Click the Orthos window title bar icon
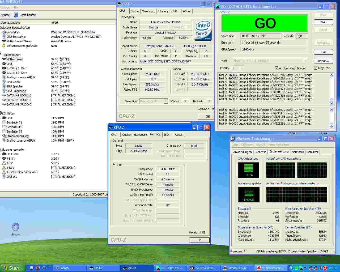Screen dimensions: 340x272 [x=218, y=7]
